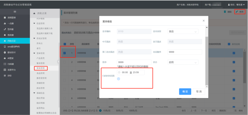This screenshot has width=248, height=115.
Task: Collapse the 营业区管理 tree group
Action: (34, 38)
